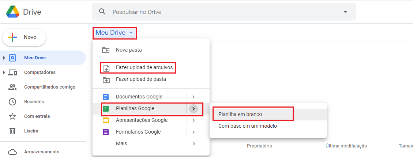Click the Google Slides icon

tap(106, 120)
